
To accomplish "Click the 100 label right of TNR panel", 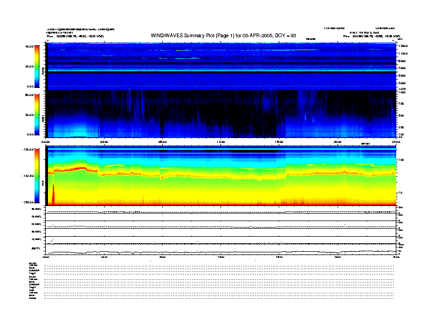I will tap(401, 160).
